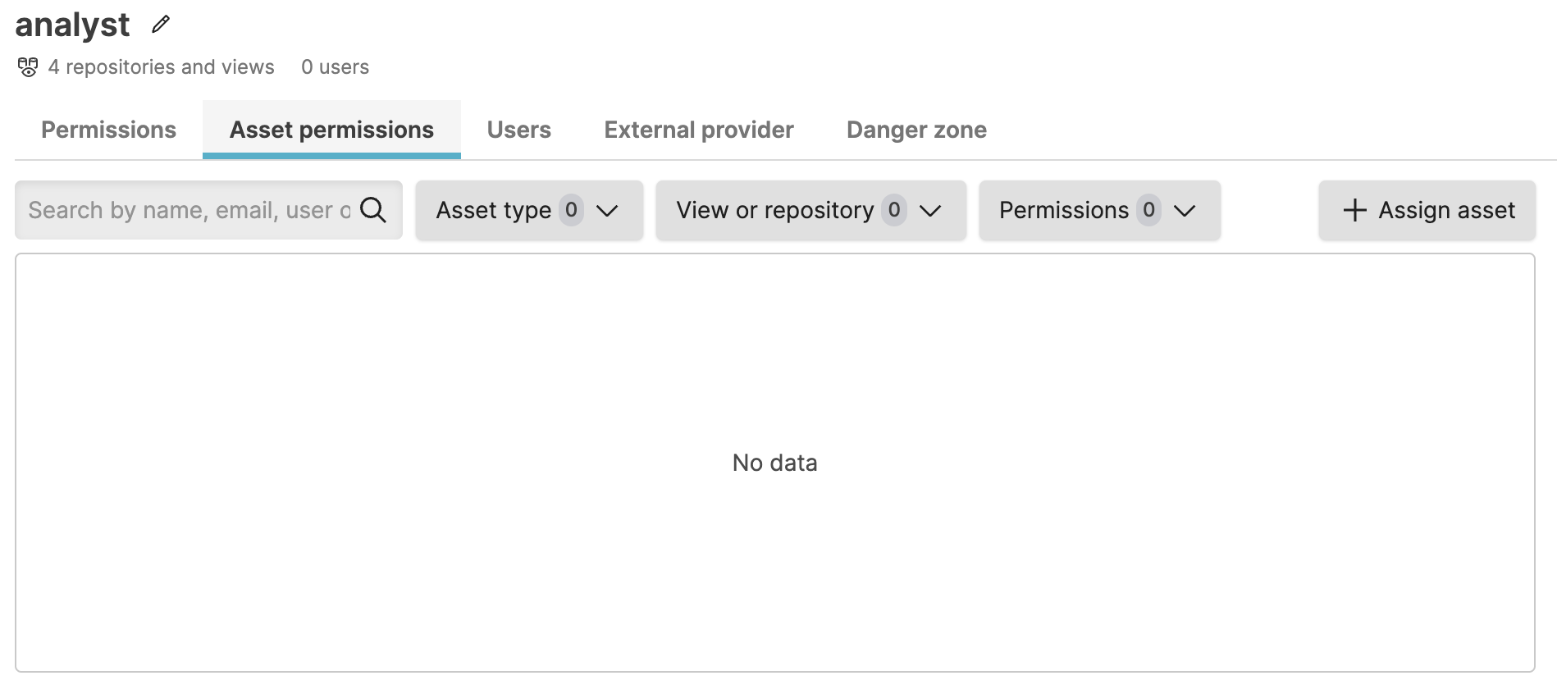Expand the View or repository dropdown
The width and height of the screenshot is (1557, 694).
pos(810,211)
